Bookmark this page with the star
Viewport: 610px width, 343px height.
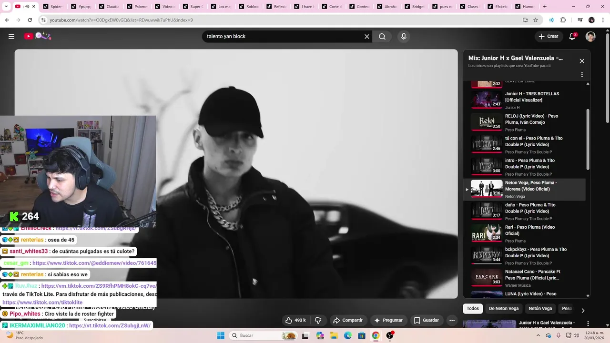[536, 20]
